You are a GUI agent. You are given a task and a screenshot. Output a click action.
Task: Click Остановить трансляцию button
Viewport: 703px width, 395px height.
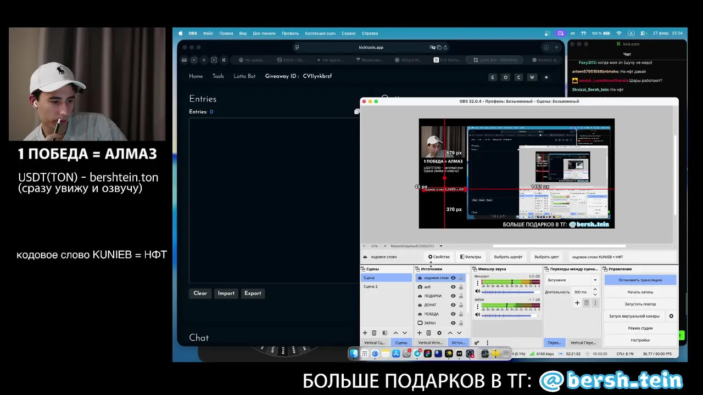pyautogui.click(x=640, y=280)
